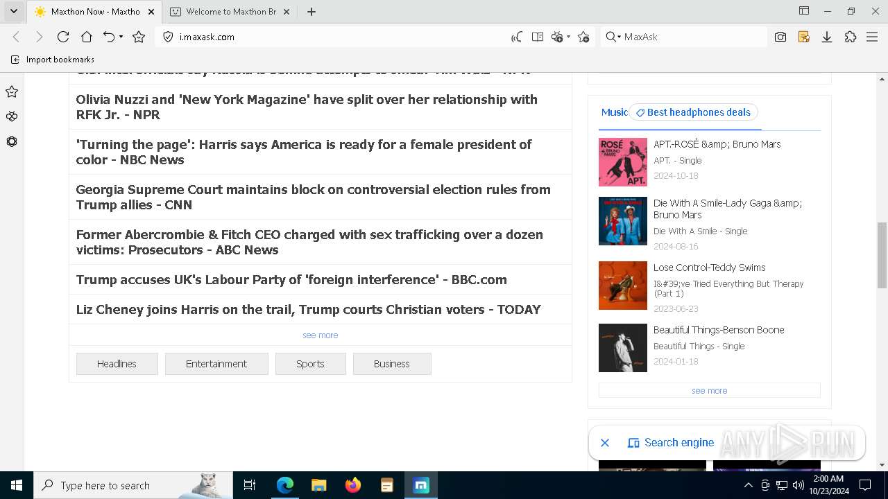Open the Abercrombie & Fitch CEO ABC News headline
The height and width of the screenshot is (499, 888).
(309, 242)
